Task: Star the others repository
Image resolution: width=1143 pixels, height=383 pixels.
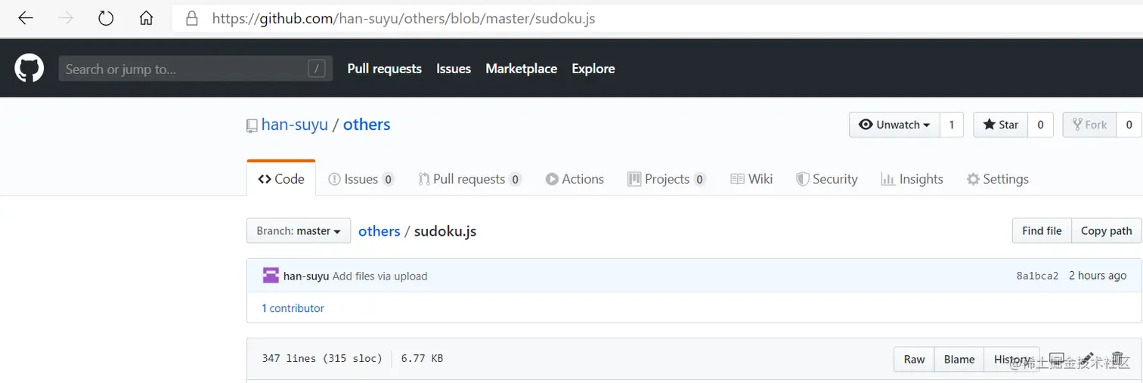Action: (1000, 125)
